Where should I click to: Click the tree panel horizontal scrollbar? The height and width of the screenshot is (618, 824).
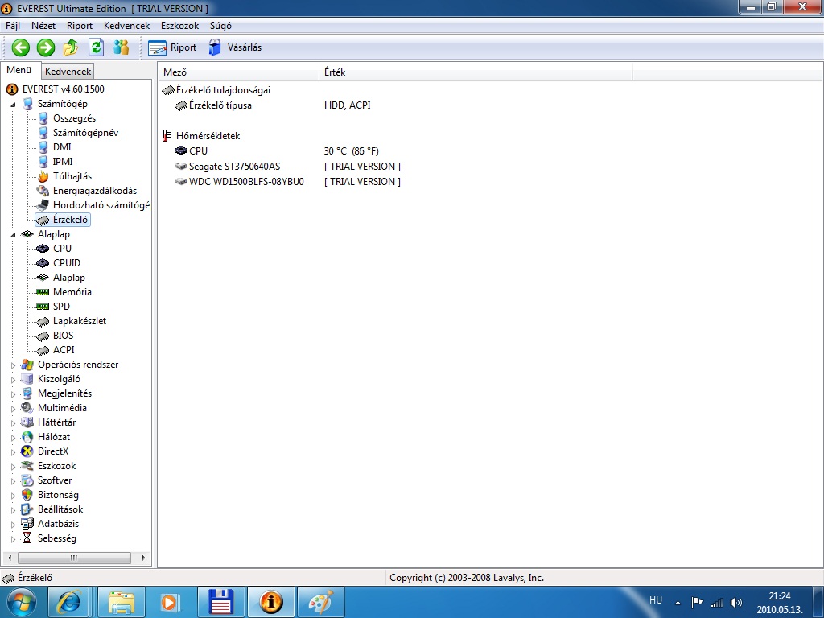74,558
